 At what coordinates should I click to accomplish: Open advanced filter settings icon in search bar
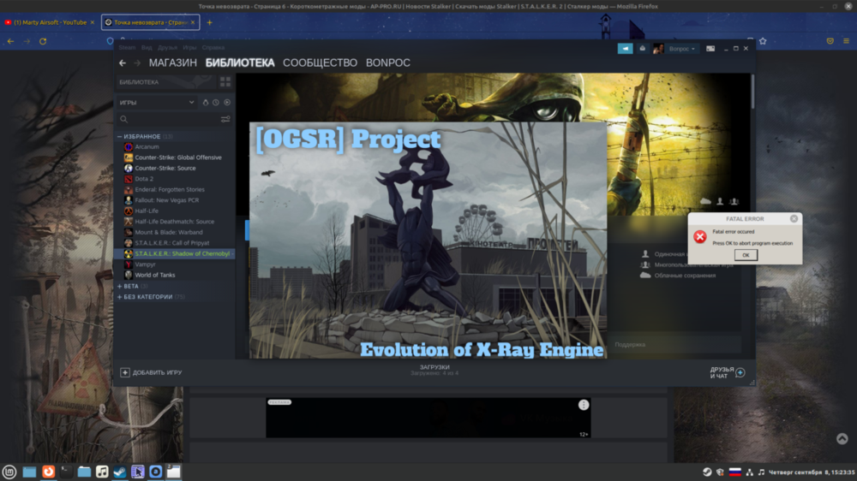(225, 119)
